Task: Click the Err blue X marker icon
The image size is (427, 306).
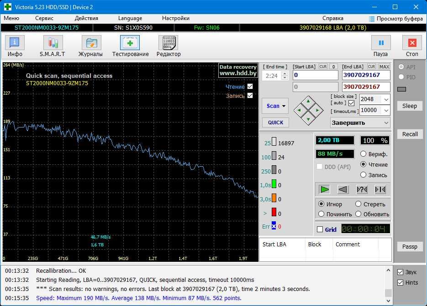Action: click(x=274, y=226)
